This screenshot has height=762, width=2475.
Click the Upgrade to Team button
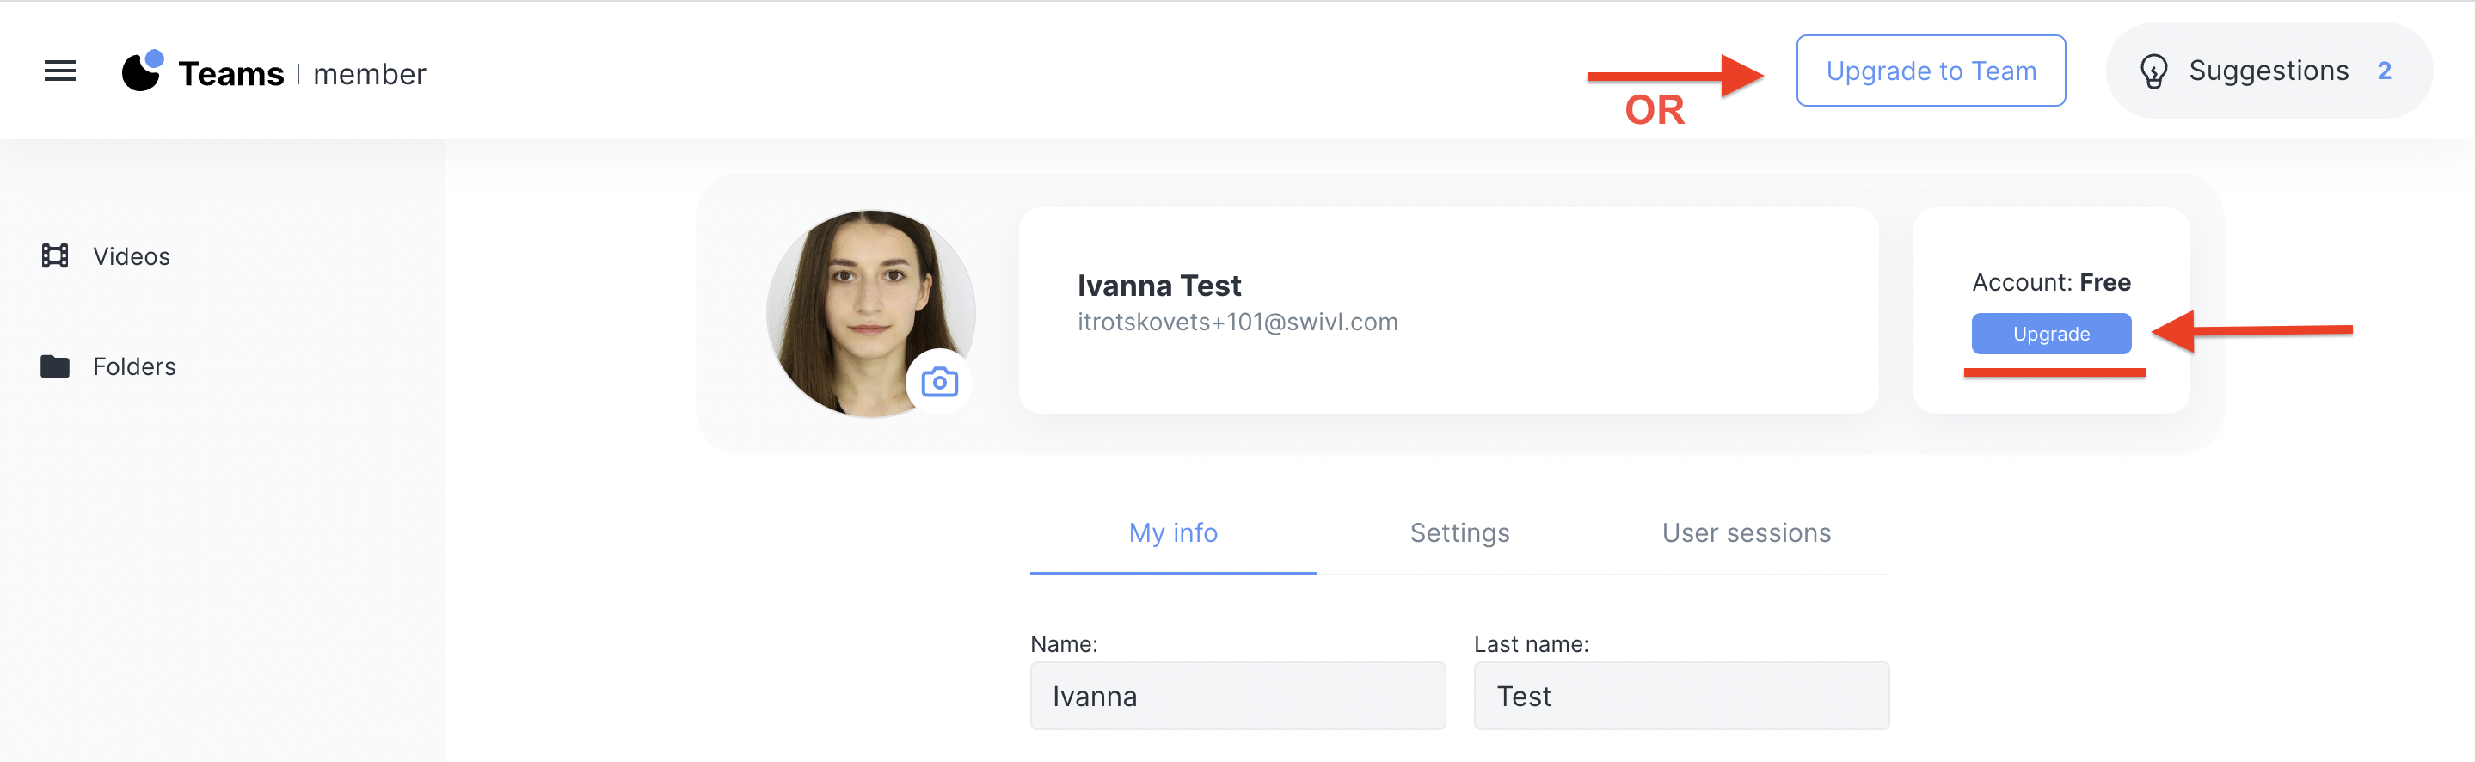(x=1931, y=71)
